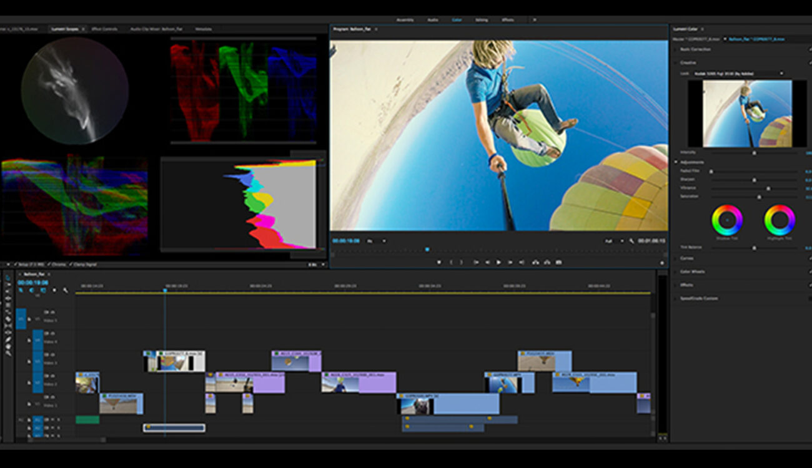This screenshot has height=468, width=812.
Task: Click Go to In point button
Action: click(476, 263)
